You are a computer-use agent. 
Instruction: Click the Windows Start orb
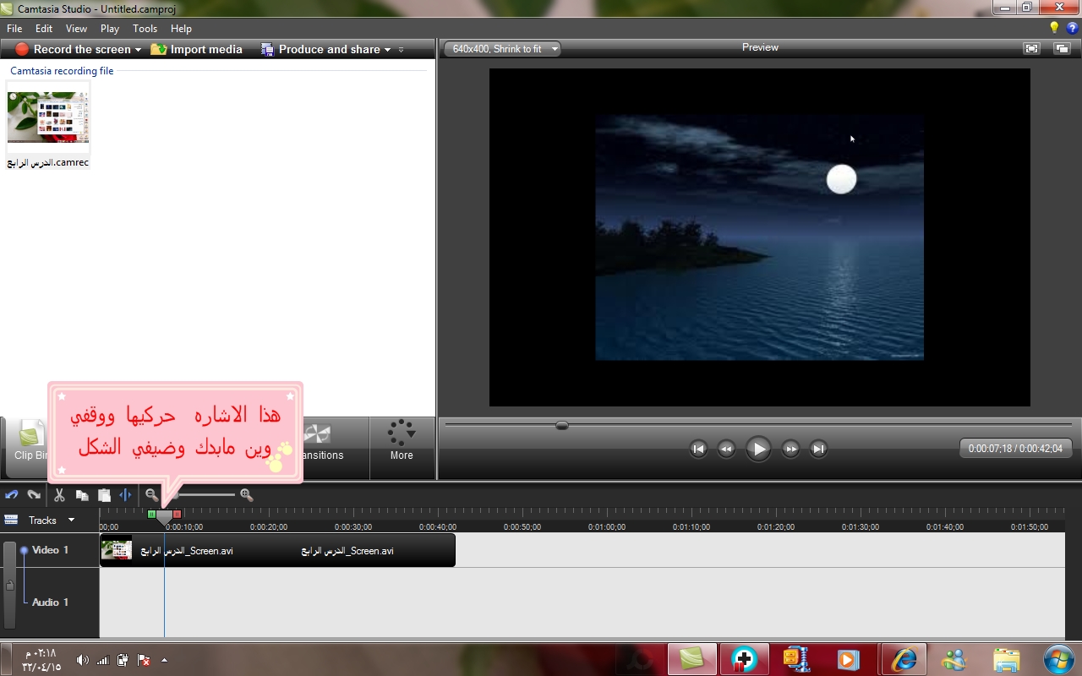coord(1058,659)
